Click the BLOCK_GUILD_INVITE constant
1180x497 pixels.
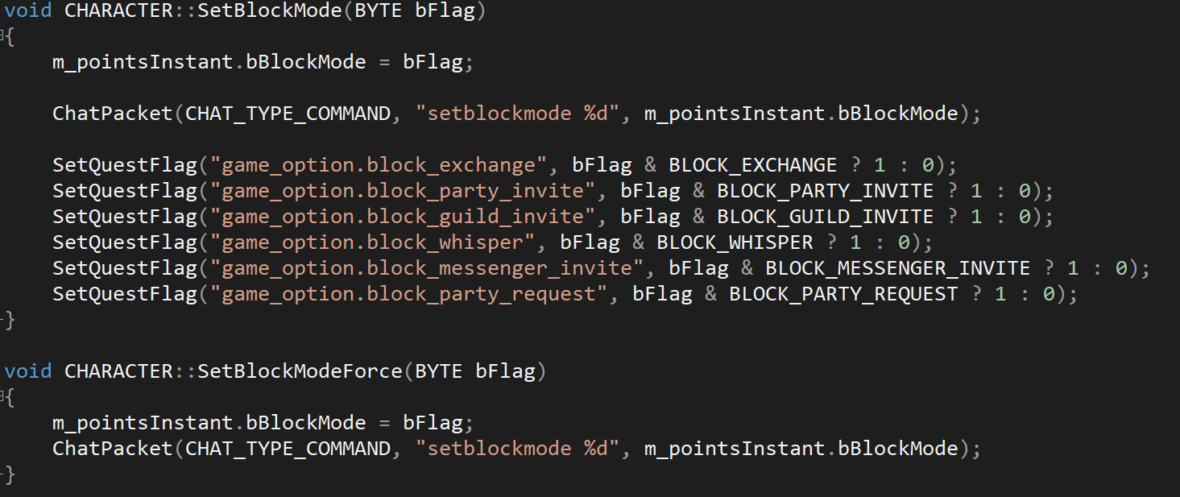(825, 217)
